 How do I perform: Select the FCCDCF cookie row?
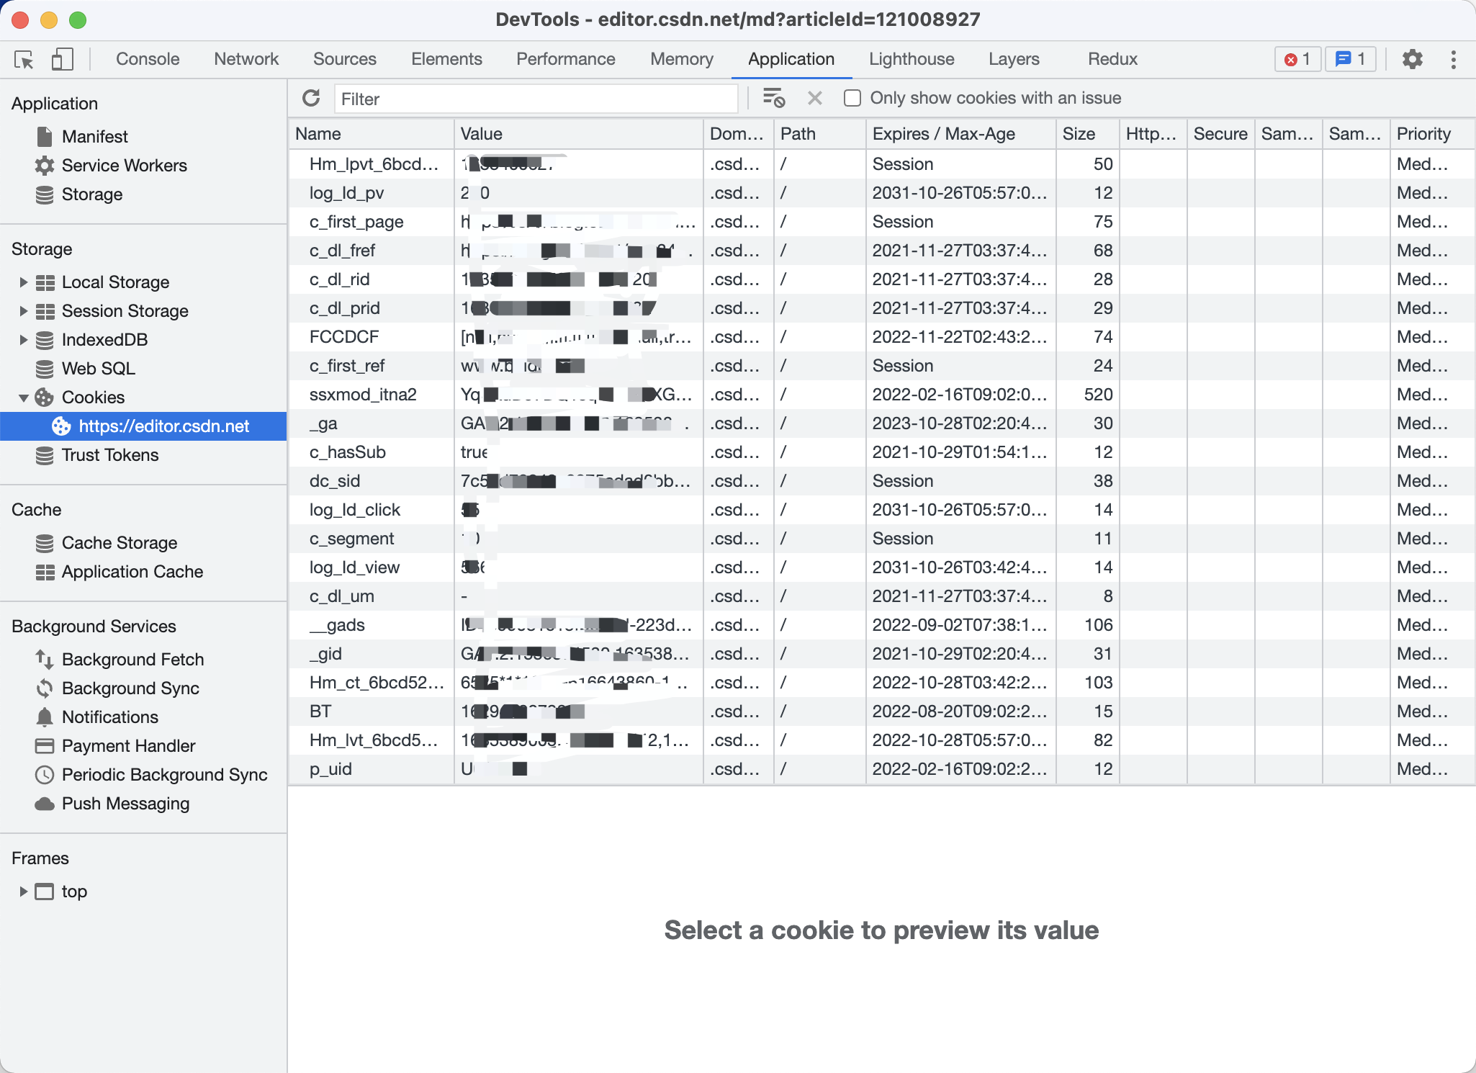(x=881, y=337)
